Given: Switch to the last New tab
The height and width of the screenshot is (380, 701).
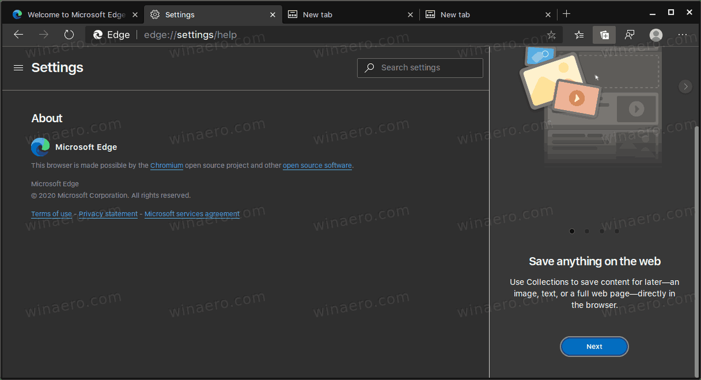Looking at the screenshot, I should [x=488, y=15].
